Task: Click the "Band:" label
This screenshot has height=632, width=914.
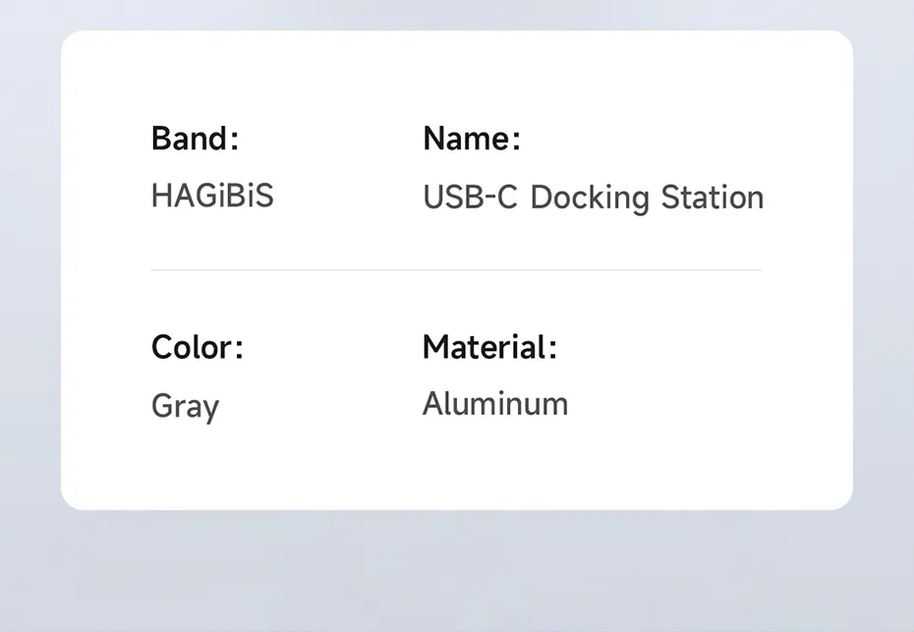Action: pos(195,139)
